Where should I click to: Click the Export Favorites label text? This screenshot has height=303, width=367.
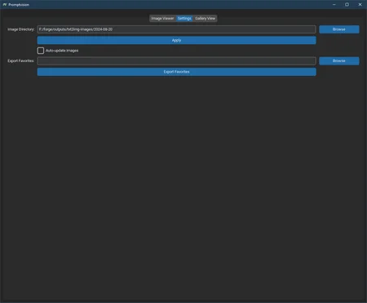[x=21, y=61]
